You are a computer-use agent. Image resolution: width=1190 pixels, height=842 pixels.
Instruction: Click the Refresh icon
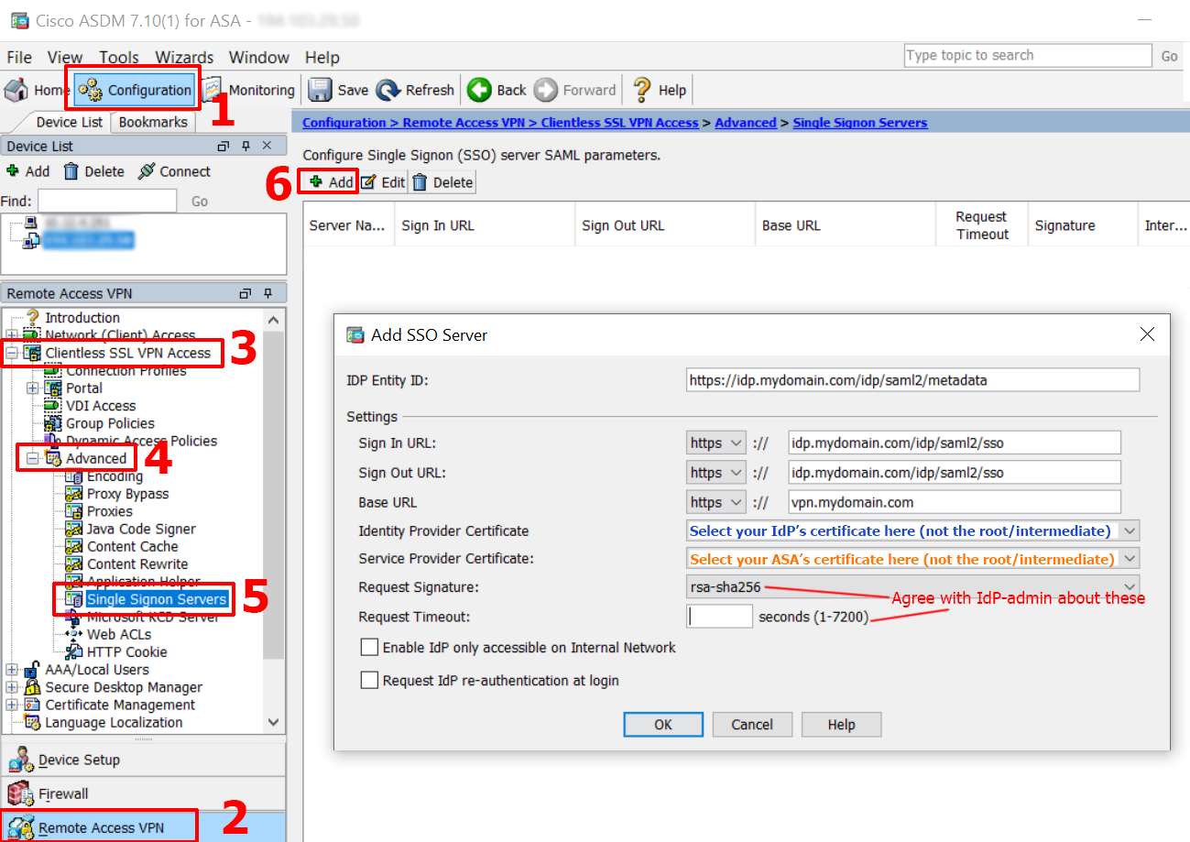414,90
